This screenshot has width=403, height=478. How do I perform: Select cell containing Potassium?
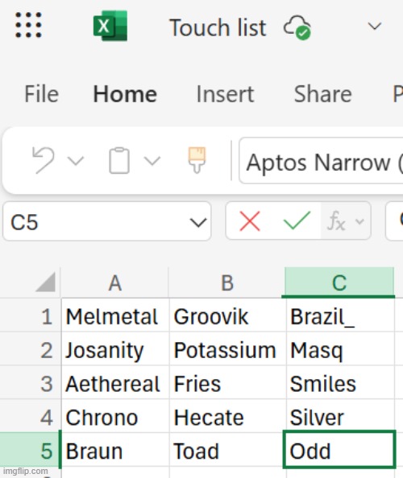(228, 350)
